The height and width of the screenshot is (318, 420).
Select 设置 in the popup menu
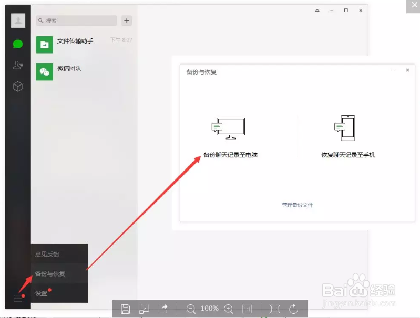point(59,293)
